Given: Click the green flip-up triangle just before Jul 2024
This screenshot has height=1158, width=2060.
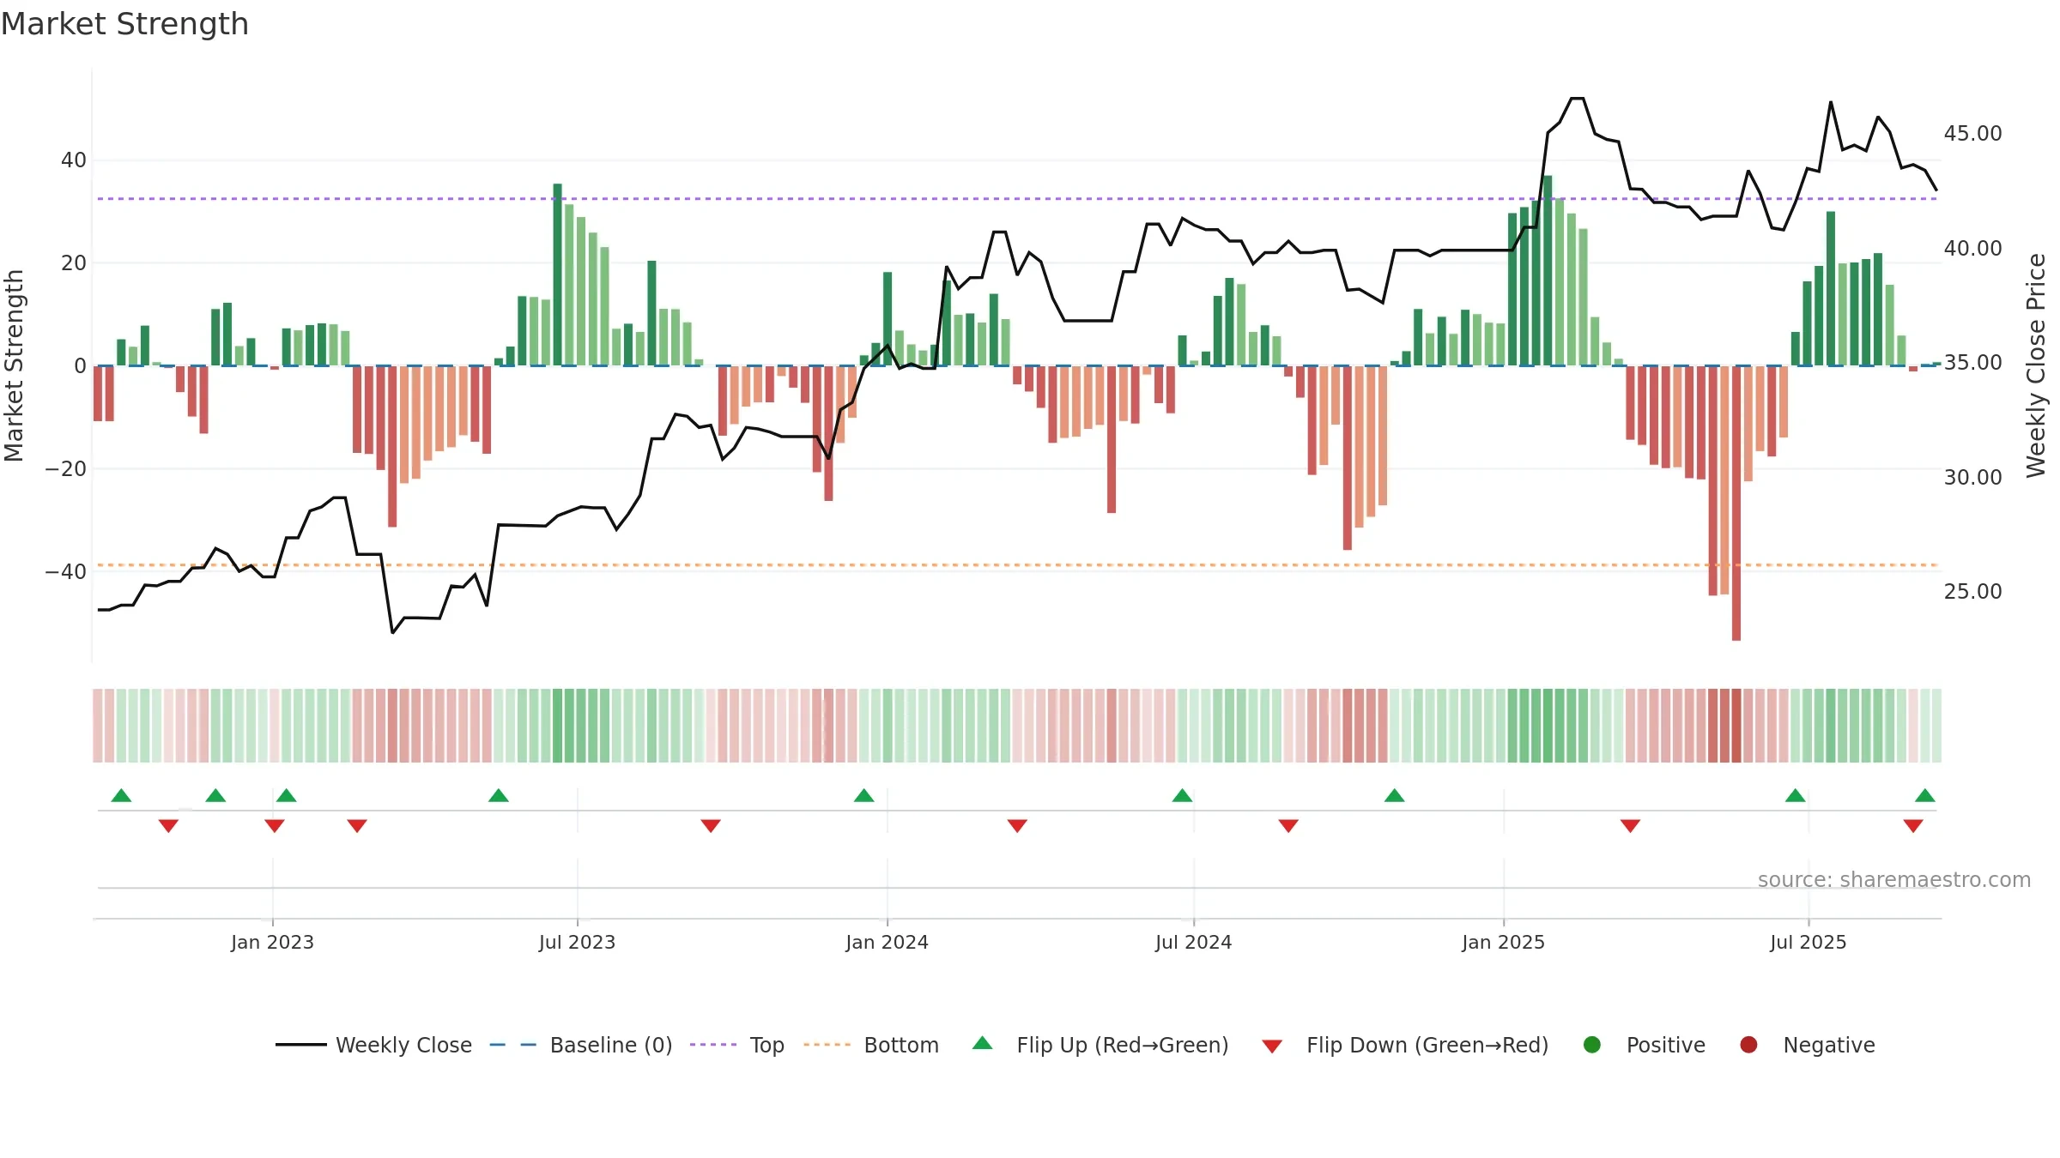Looking at the screenshot, I should (x=1183, y=795).
